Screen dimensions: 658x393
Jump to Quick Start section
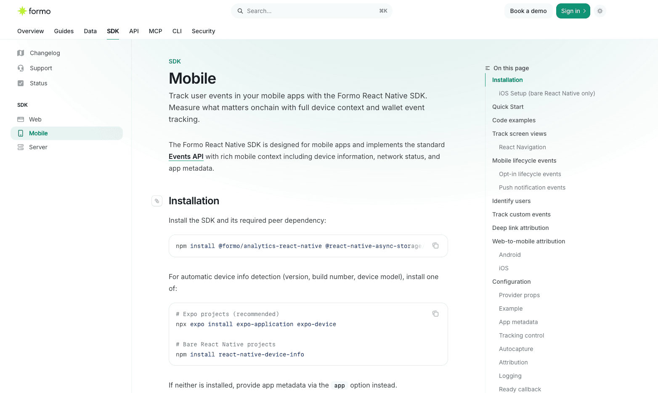coord(508,107)
